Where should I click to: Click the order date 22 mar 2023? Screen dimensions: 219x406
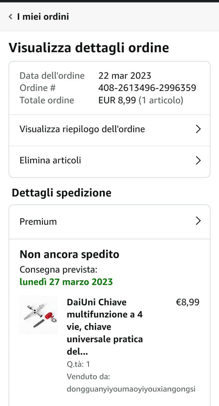coord(125,76)
